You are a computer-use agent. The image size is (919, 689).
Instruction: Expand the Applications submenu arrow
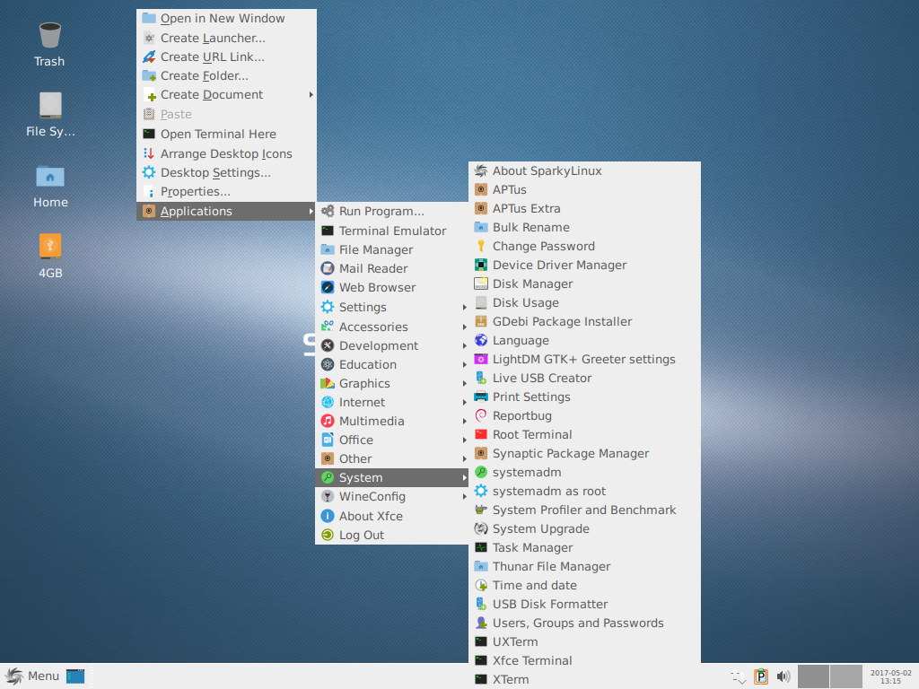point(311,212)
